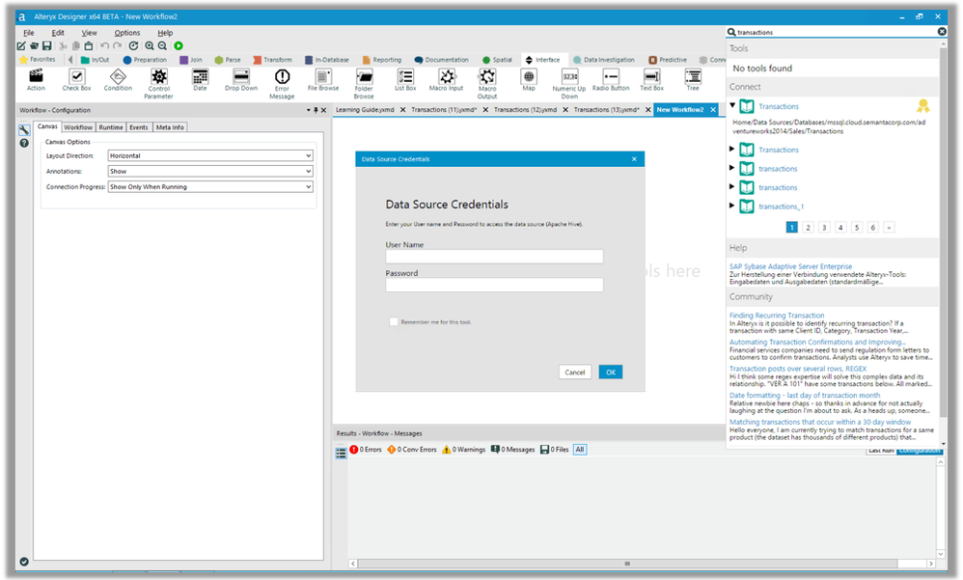This screenshot has width=963, height=580.
Task: Select the Radio Button tool
Action: coord(611,79)
